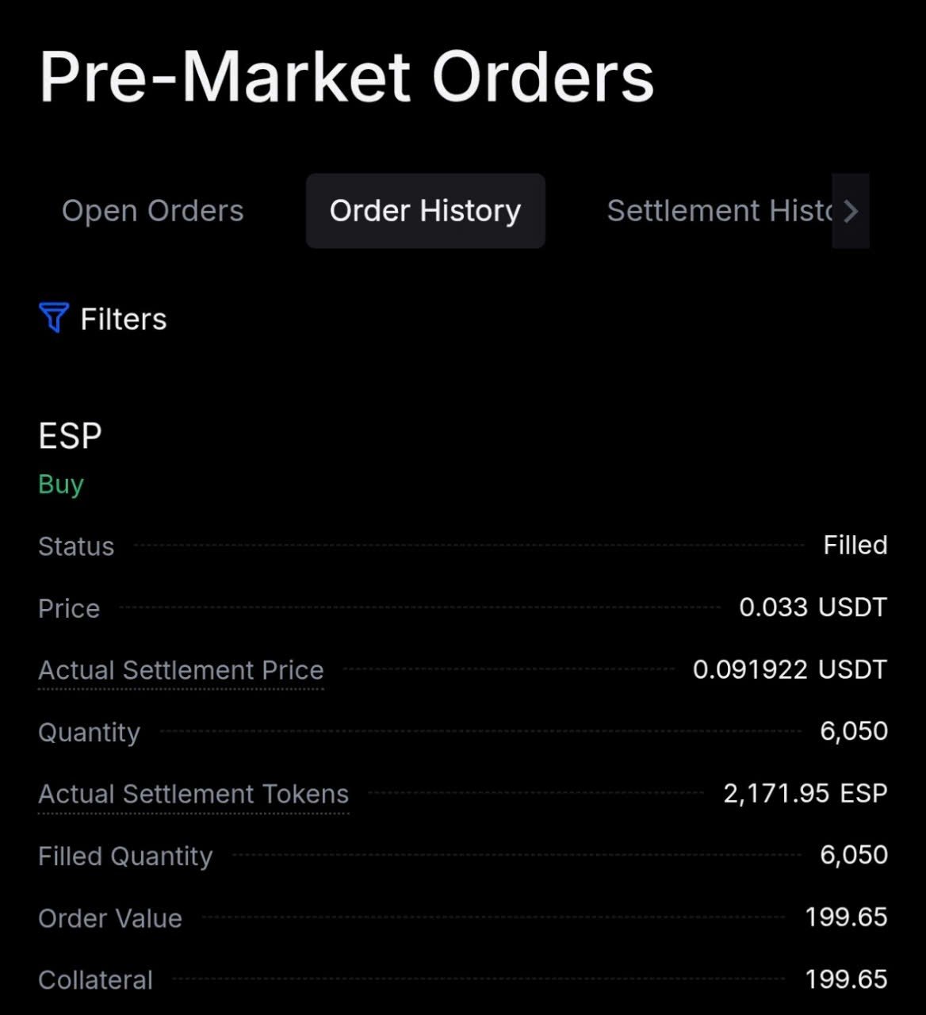Click the 0.033 USDT price value
926x1015 pixels.
(813, 607)
